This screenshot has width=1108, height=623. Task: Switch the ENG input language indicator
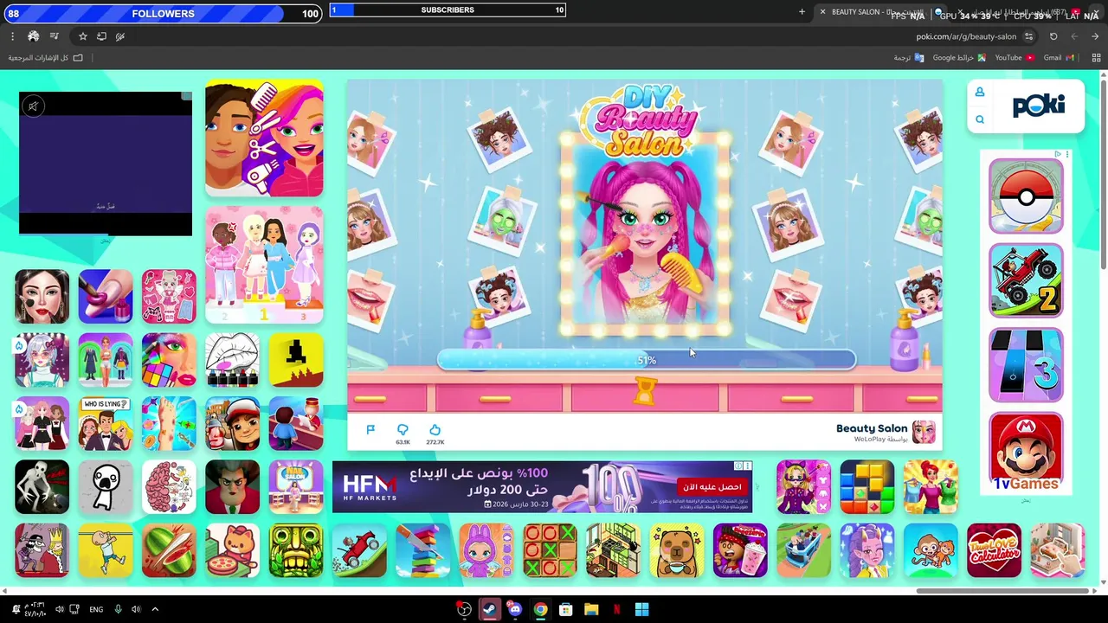96,609
